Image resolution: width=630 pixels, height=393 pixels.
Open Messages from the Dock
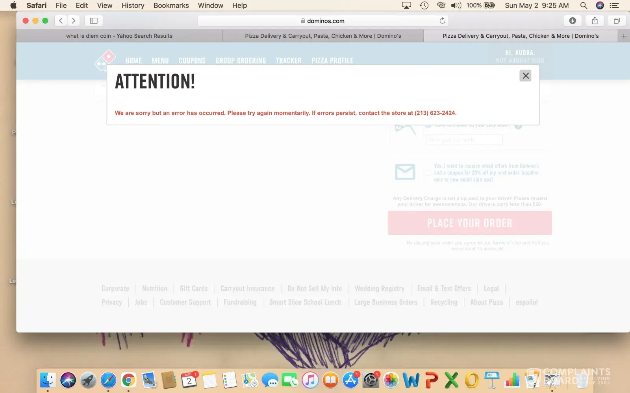pyautogui.click(x=270, y=380)
